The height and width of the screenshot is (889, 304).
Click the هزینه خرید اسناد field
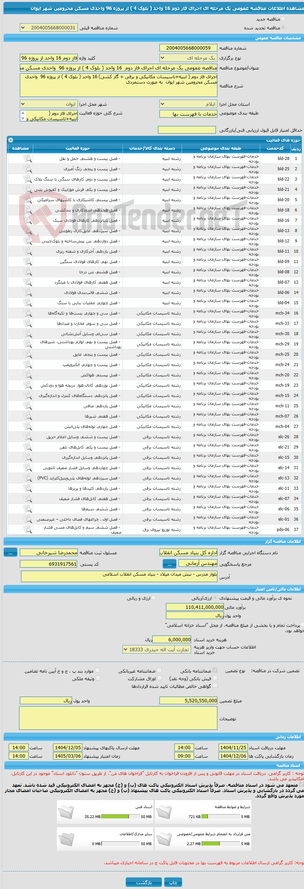click(x=172, y=639)
